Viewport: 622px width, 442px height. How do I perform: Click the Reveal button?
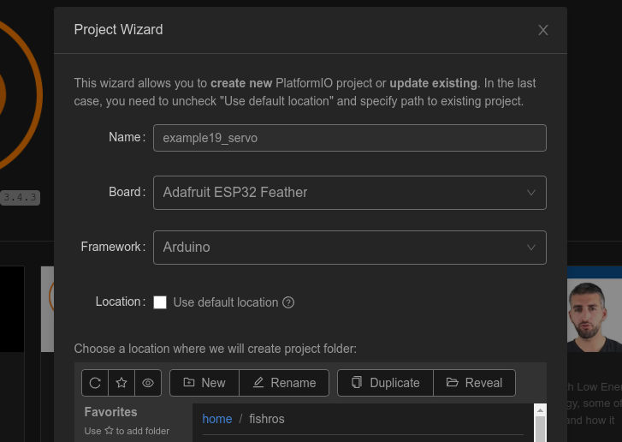point(474,383)
